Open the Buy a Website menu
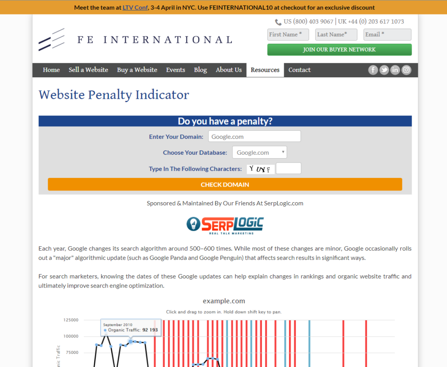This screenshot has width=447, height=367. point(137,70)
